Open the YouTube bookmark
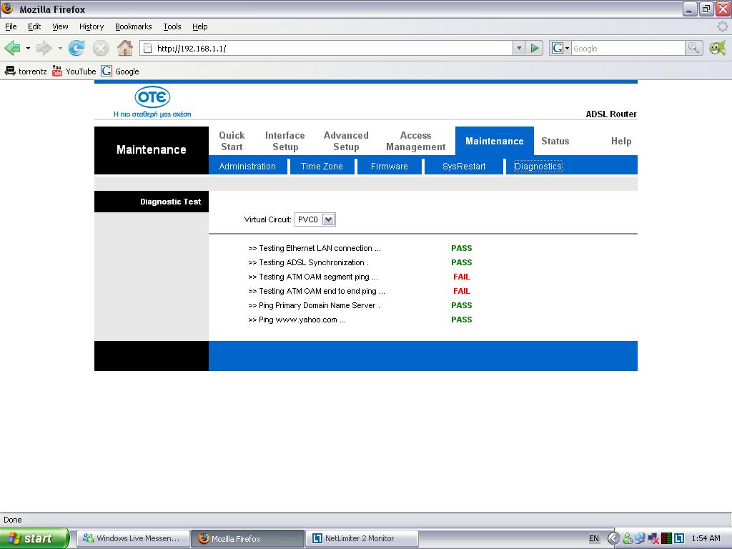732x549 pixels. click(x=74, y=71)
